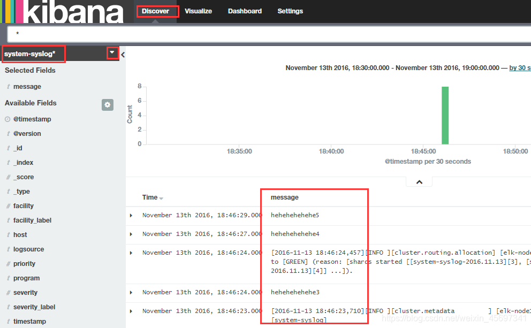The height and width of the screenshot is (328, 531).
Task: Select the _id field
Action: (x=18, y=148)
